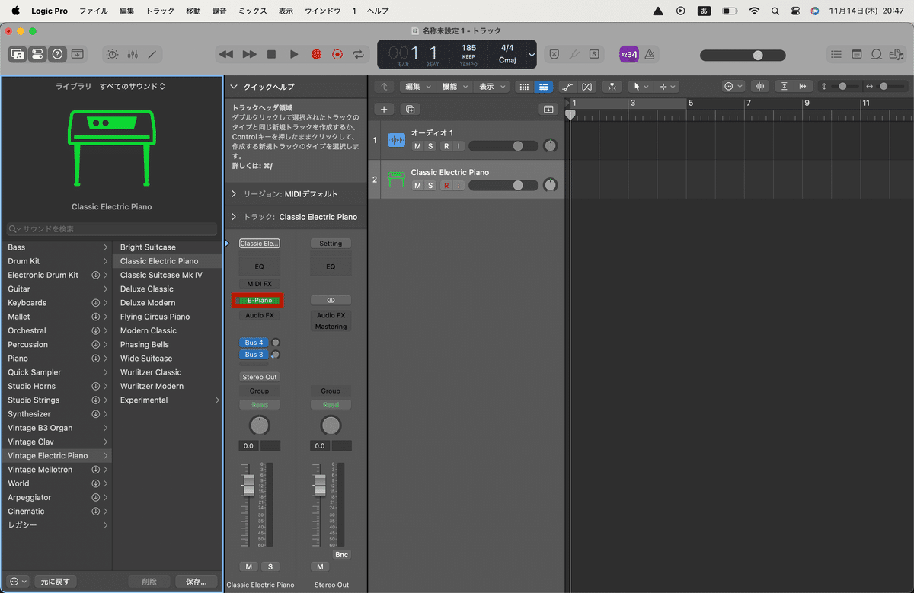Click the サウンドを検索 search field
This screenshot has height=593, width=914.
(x=112, y=228)
